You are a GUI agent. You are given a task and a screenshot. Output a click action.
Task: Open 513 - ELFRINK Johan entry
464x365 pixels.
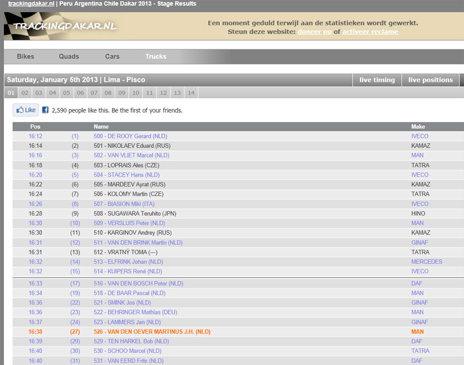point(128,262)
